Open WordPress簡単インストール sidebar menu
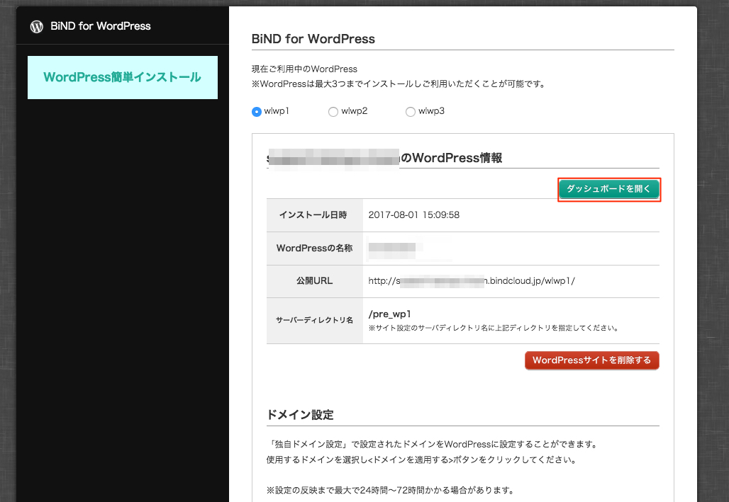The image size is (729, 502). click(x=122, y=78)
